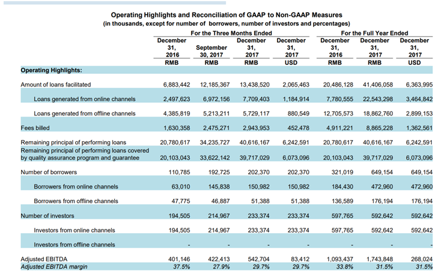Click cell 1,093,437

point(340,259)
